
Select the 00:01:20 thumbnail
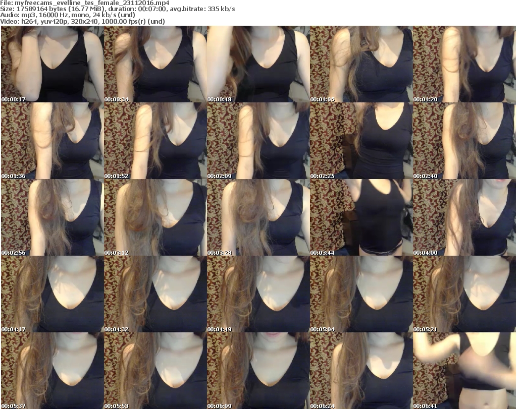[x=464, y=64]
